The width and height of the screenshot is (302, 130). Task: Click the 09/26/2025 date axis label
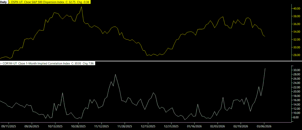click(32, 126)
